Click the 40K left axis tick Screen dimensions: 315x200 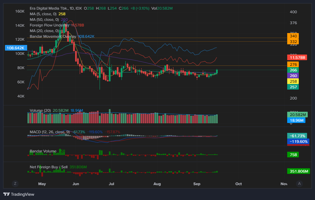[x=21, y=96]
